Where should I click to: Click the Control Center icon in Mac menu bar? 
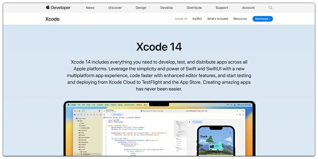[x=235, y=105]
